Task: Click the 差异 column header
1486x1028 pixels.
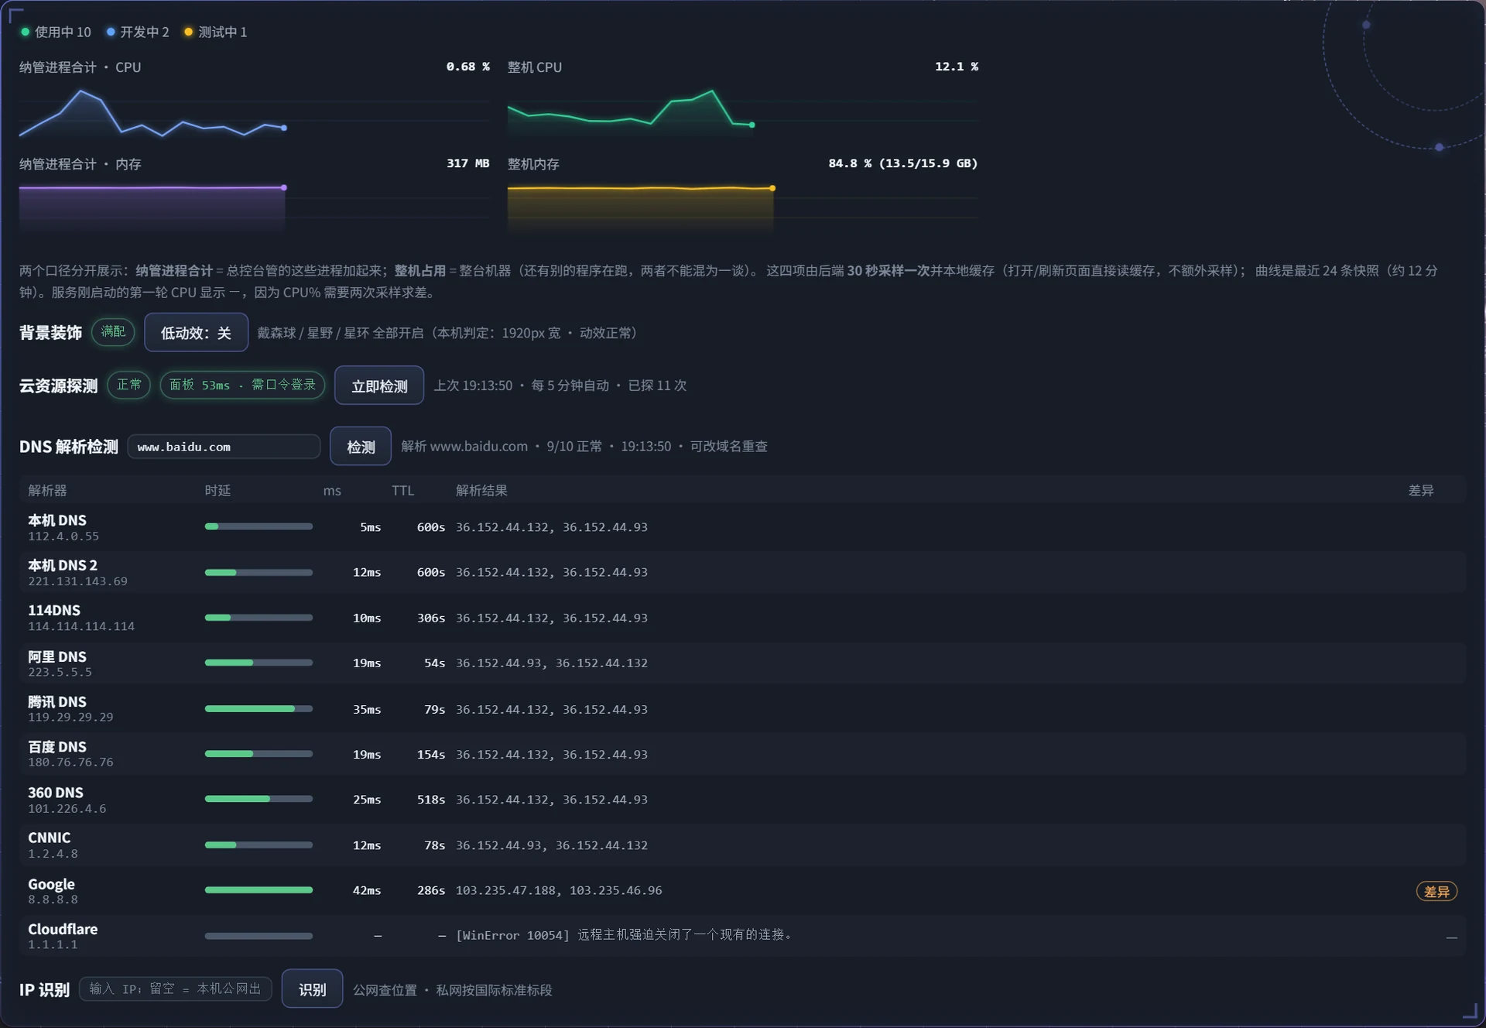Action: point(1421,490)
